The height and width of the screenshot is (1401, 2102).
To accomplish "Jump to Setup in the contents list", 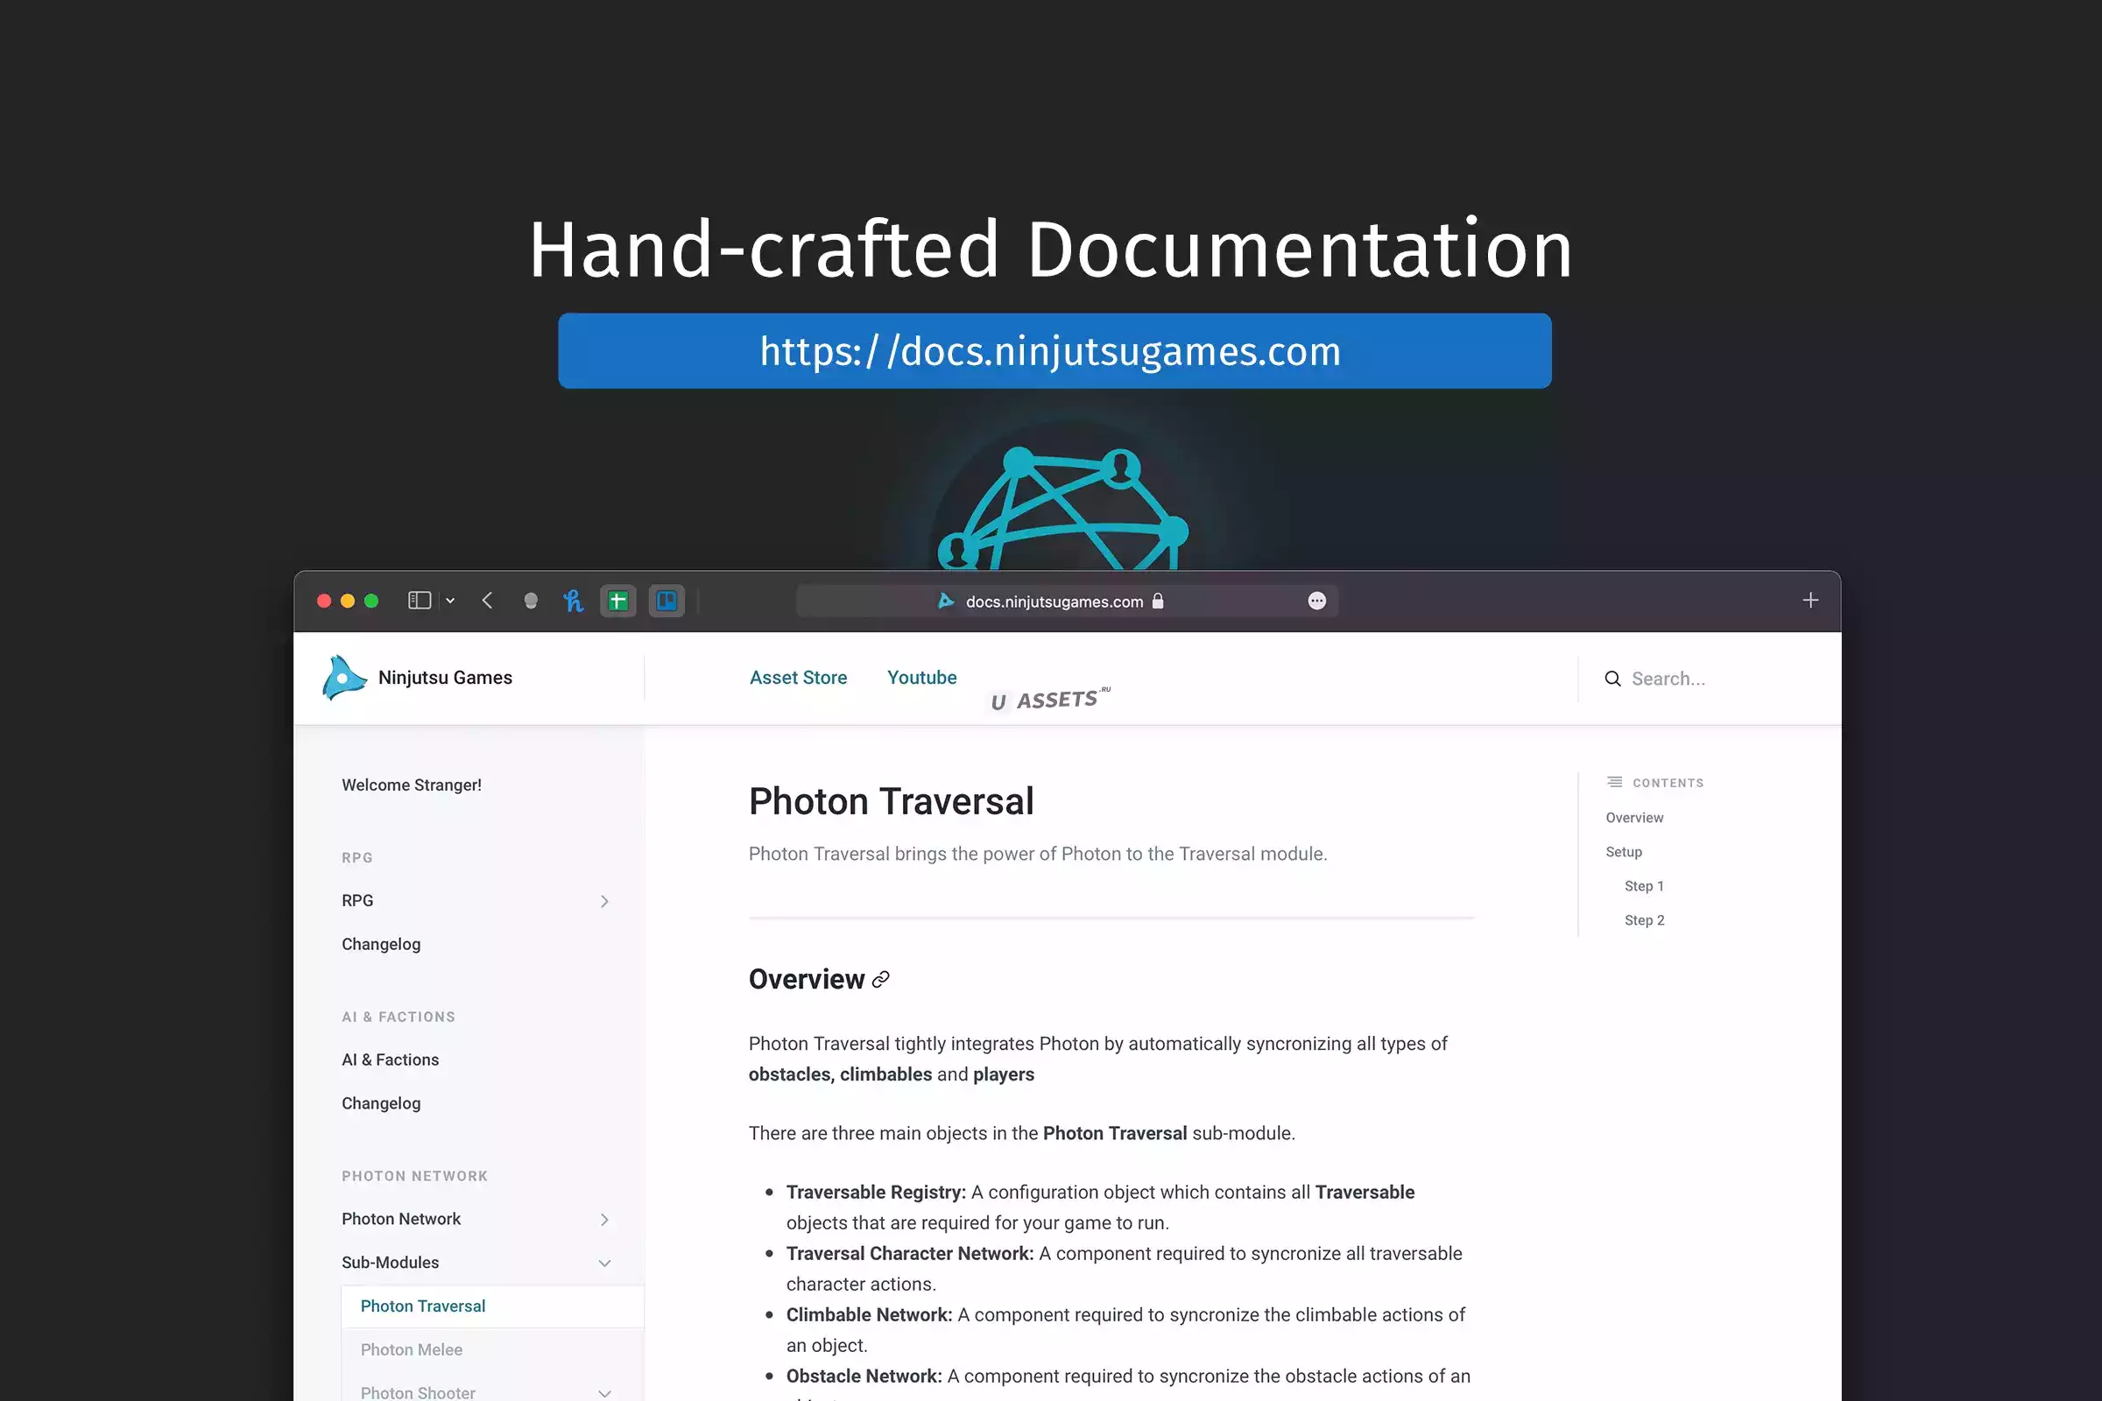I will tap(1623, 851).
